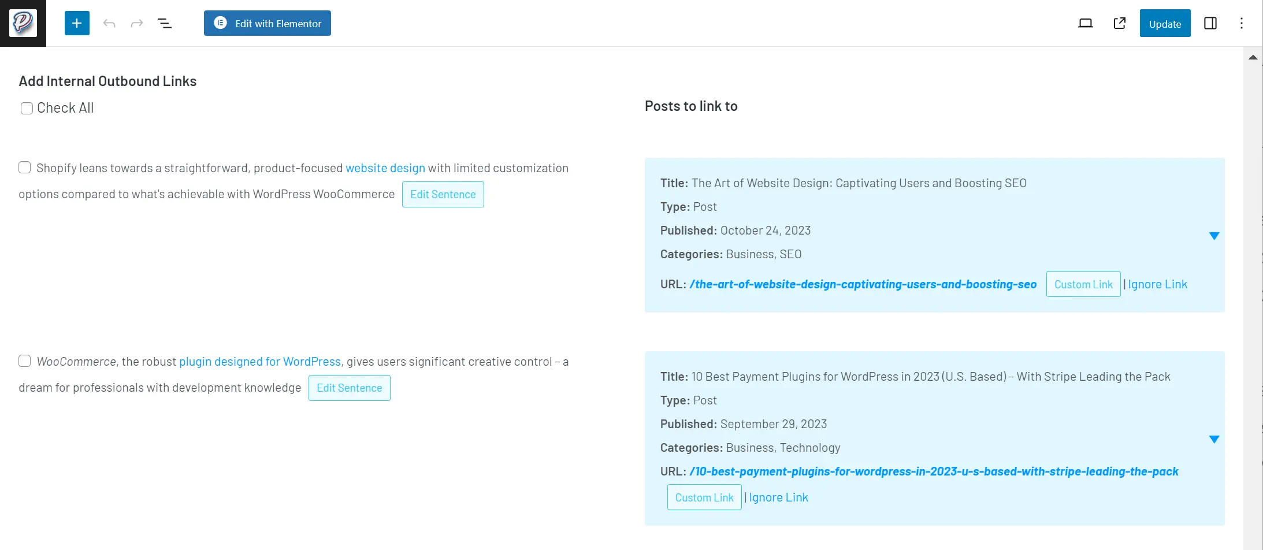
Task: Preview the post in desktop view
Action: coord(1086,23)
